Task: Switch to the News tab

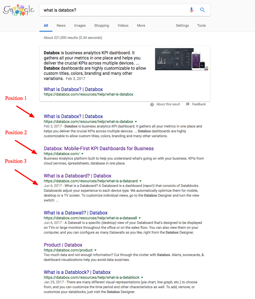Action: 61,25
